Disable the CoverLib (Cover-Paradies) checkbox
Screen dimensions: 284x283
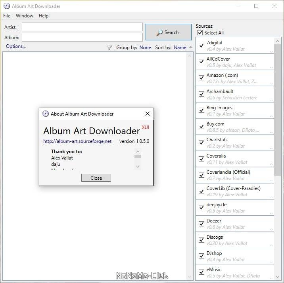pyautogui.click(x=201, y=191)
